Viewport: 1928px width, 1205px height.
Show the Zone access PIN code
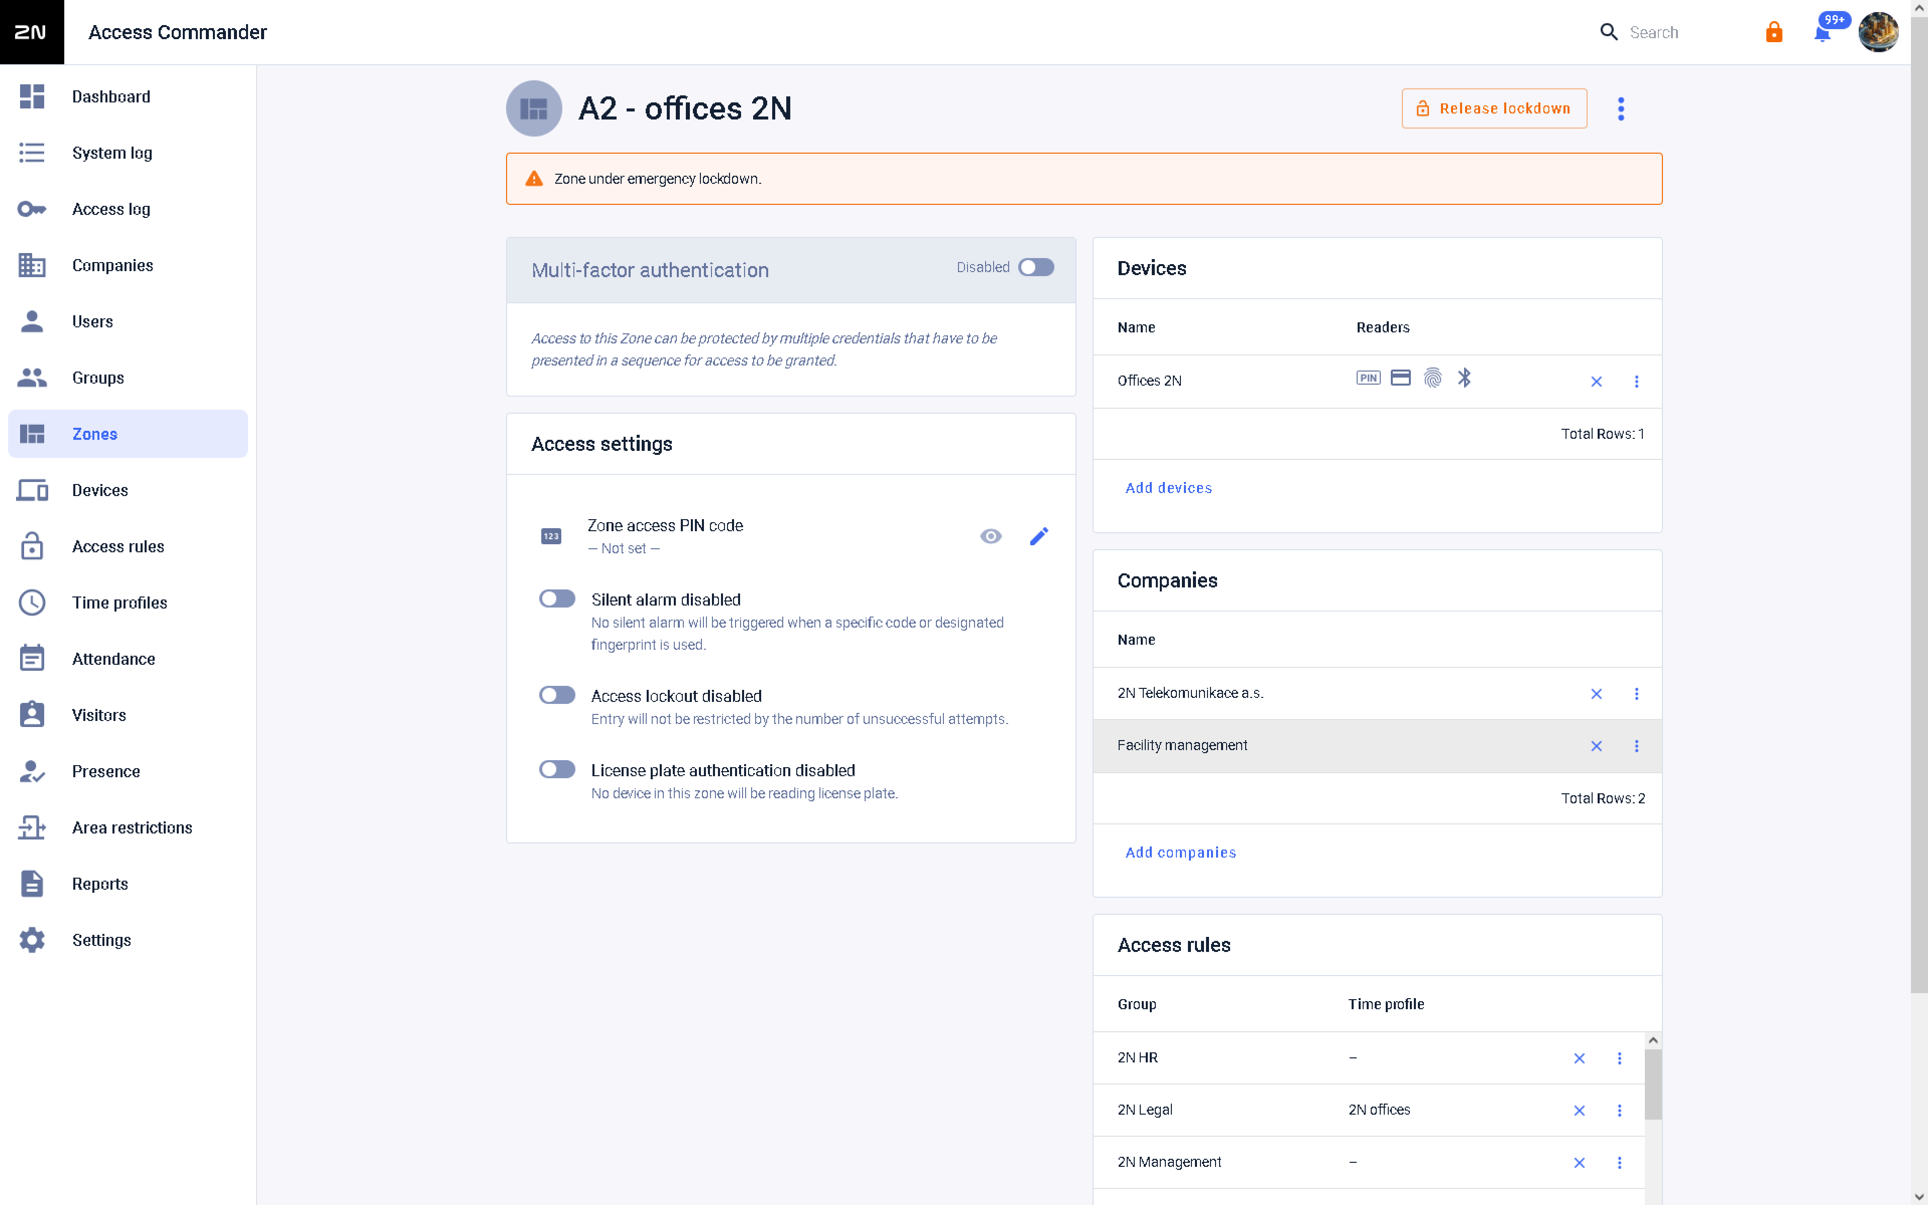[990, 536]
